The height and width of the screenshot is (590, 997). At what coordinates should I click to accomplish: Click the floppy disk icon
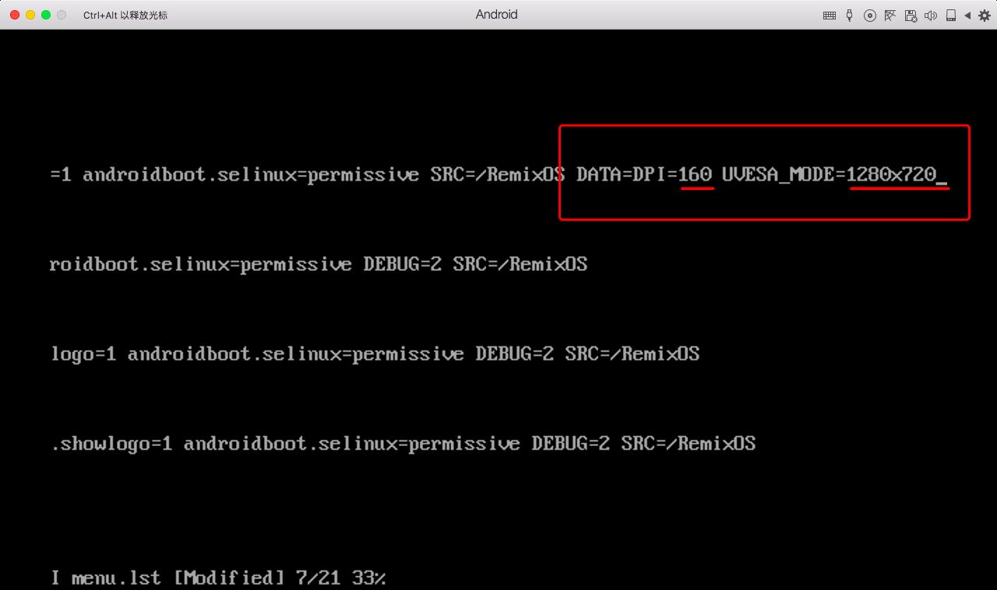tap(911, 16)
